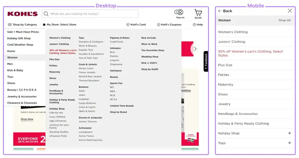Tap Women's Clothing in mobile menu

(233, 32)
